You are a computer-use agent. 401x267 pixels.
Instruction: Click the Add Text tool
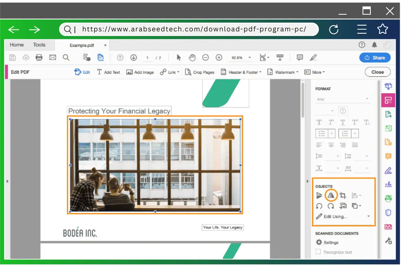click(108, 72)
